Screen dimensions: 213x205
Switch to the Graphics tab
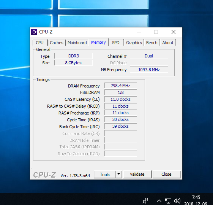(x=134, y=43)
